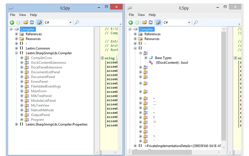Expand the Base Types node
Image resolution: width=249 pixels, height=156 pixels.
146,58
